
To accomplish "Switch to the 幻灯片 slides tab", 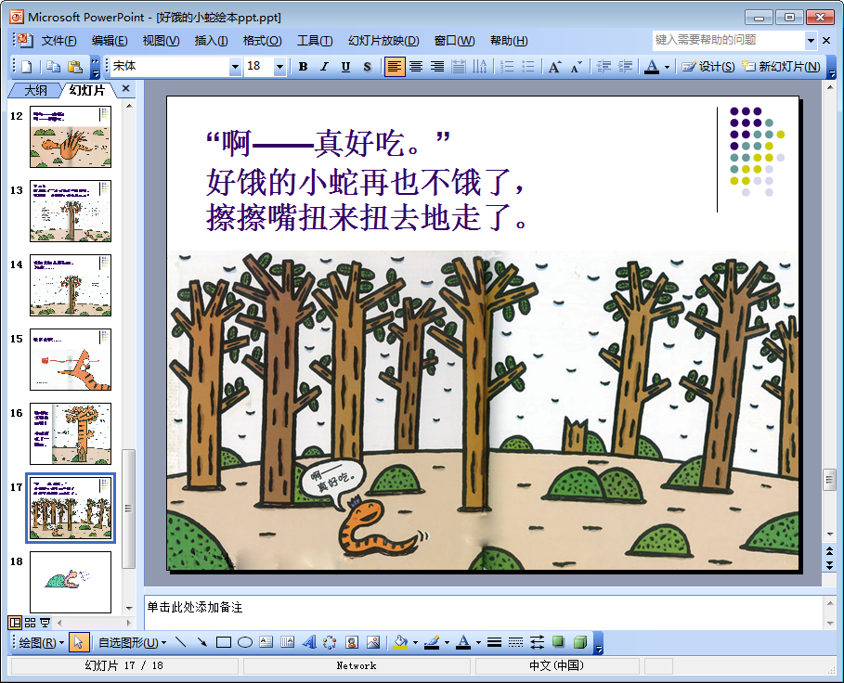I will [x=87, y=90].
